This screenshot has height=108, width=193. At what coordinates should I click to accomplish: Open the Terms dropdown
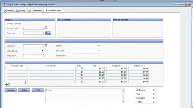pyautogui.click(x=99, y=46)
